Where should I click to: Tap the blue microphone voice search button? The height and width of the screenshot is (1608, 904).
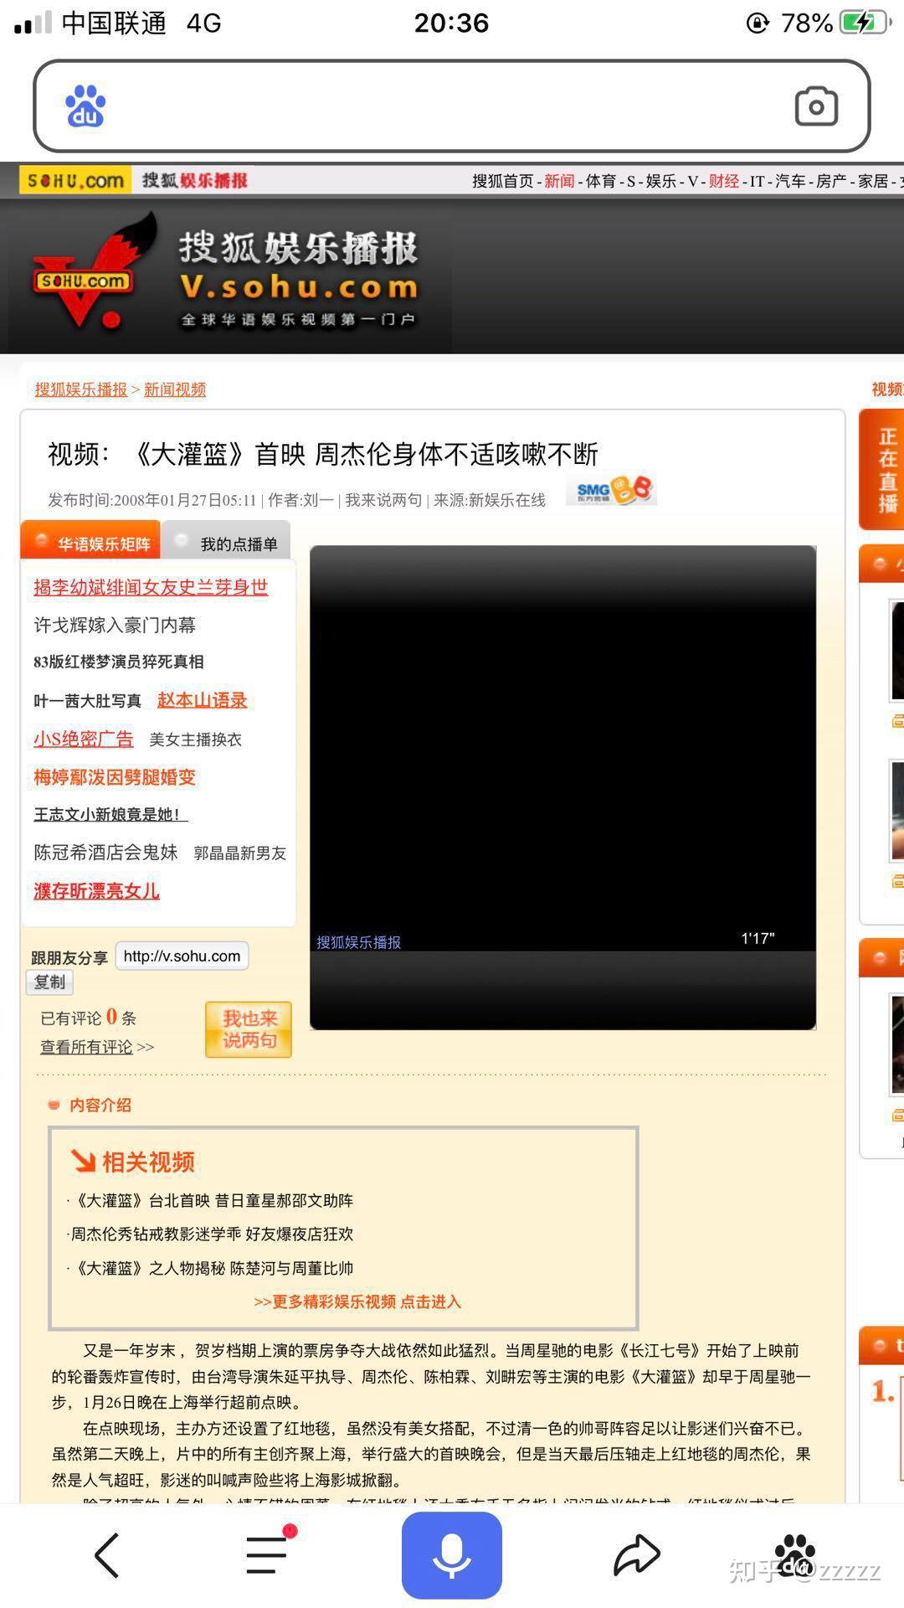pos(451,1555)
